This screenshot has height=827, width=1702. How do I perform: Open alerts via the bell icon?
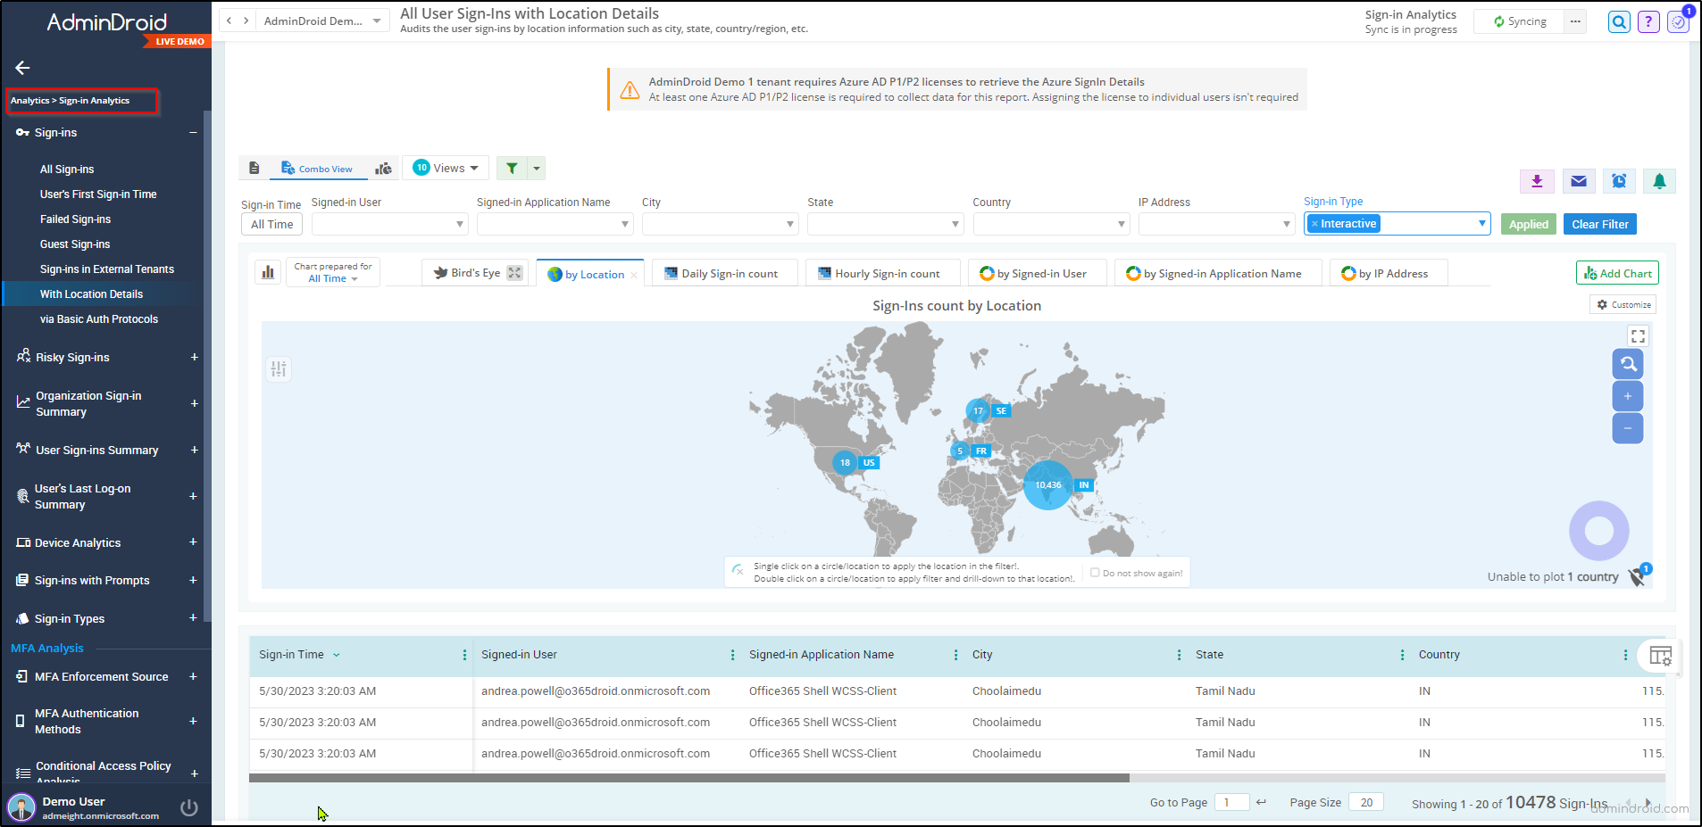point(1659,181)
